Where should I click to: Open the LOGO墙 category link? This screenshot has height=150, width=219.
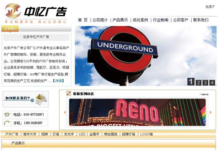point(146,134)
